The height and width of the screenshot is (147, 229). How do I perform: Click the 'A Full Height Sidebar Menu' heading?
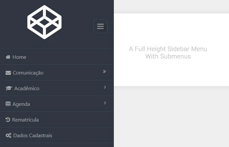click(168, 49)
